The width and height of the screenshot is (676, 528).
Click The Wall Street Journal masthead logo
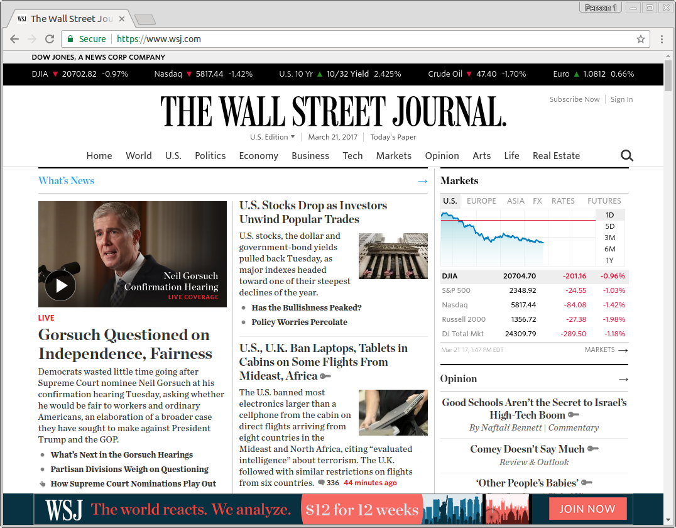point(333,111)
